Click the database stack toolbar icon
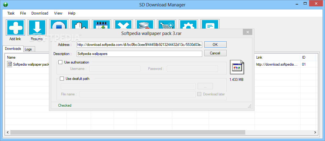The width and height of the screenshot is (325, 141). 145,25
